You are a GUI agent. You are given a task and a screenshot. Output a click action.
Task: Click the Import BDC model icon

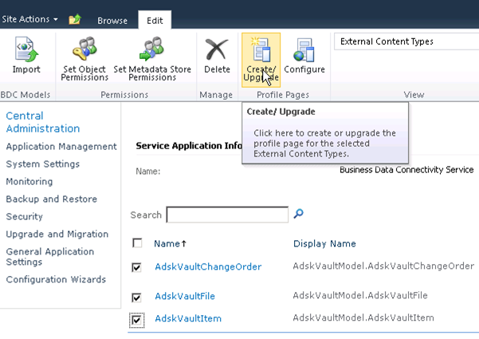pos(26,57)
